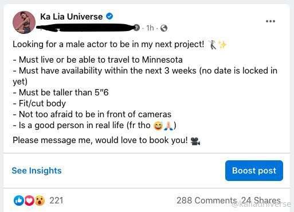The height and width of the screenshot is (212, 294).
Task: Open the Ka Lia Universe profile picture
Action: (x=24, y=22)
